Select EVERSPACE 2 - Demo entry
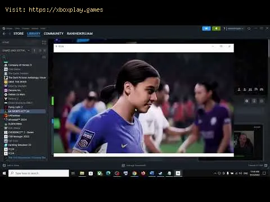Screen dimensions: 270x202 [x=21, y=132]
